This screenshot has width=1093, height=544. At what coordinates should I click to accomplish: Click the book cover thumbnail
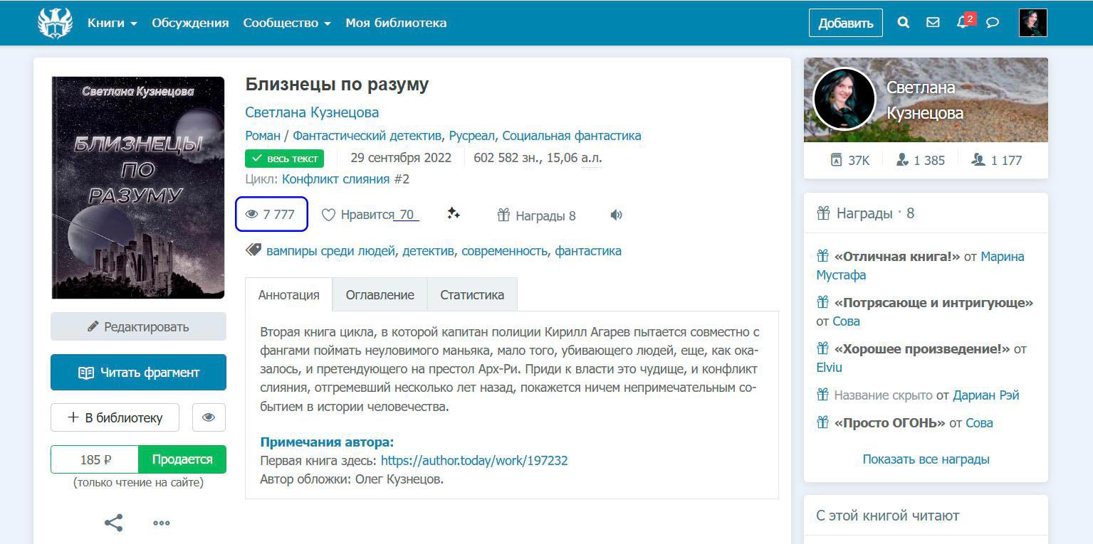pyautogui.click(x=138, y=188)
